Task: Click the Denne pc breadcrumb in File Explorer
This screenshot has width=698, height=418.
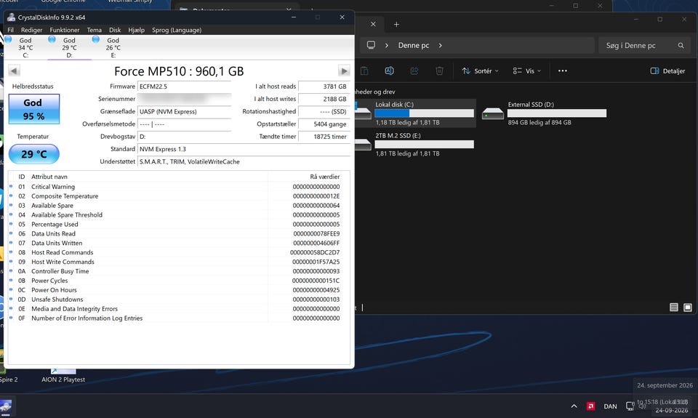Action: click(x=414, y=45)
